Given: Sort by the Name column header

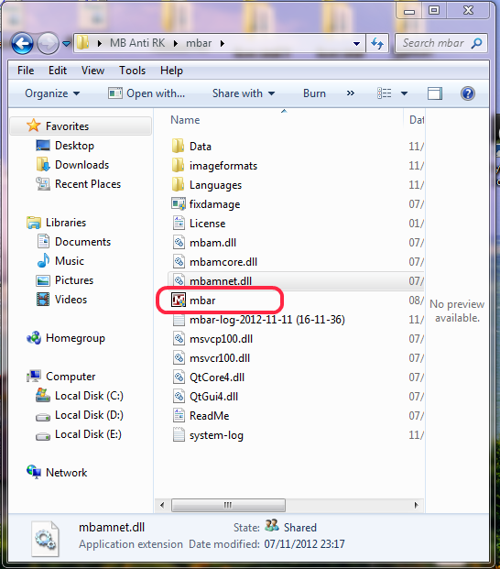Looking at the screenshot, I should pyautogui.click(x=185, y=120).
